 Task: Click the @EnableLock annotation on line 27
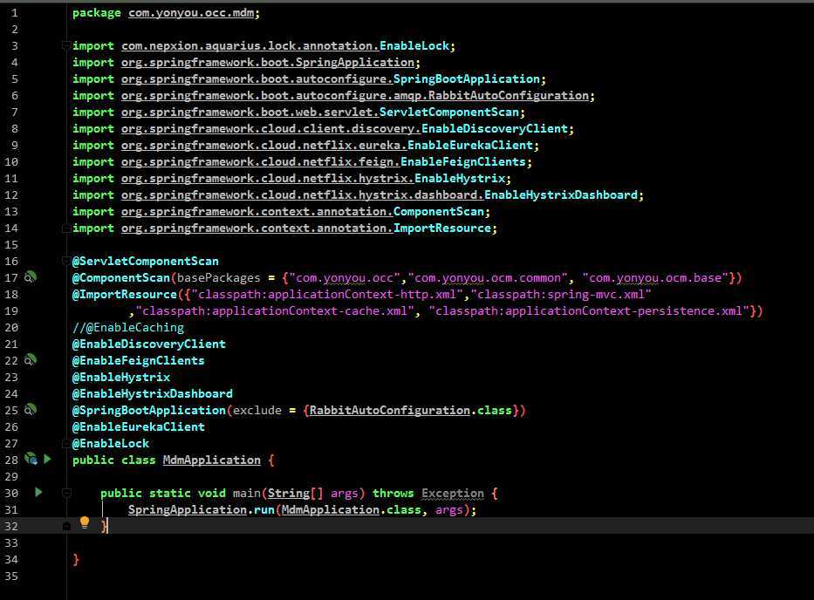111,444
